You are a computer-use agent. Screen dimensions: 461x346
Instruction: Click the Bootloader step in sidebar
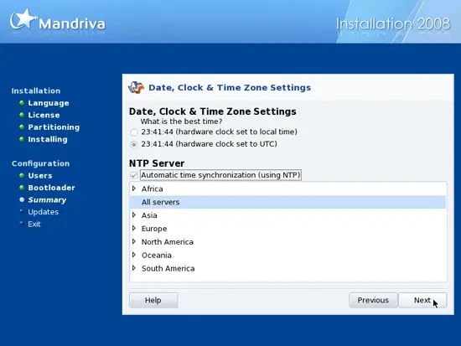coord(51,188)
